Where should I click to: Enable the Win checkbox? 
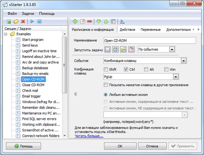166,69
